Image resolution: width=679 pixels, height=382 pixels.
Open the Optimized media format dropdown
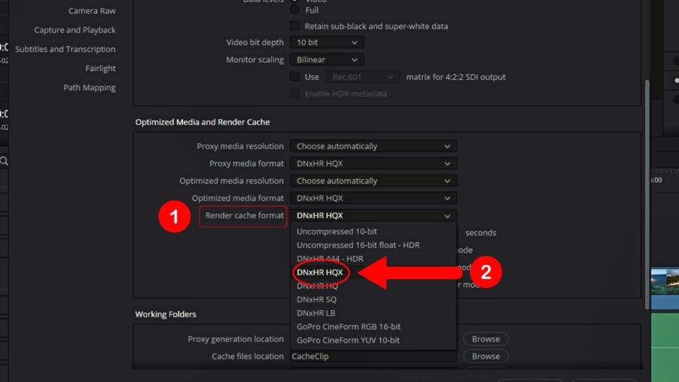tap(373, 198)
